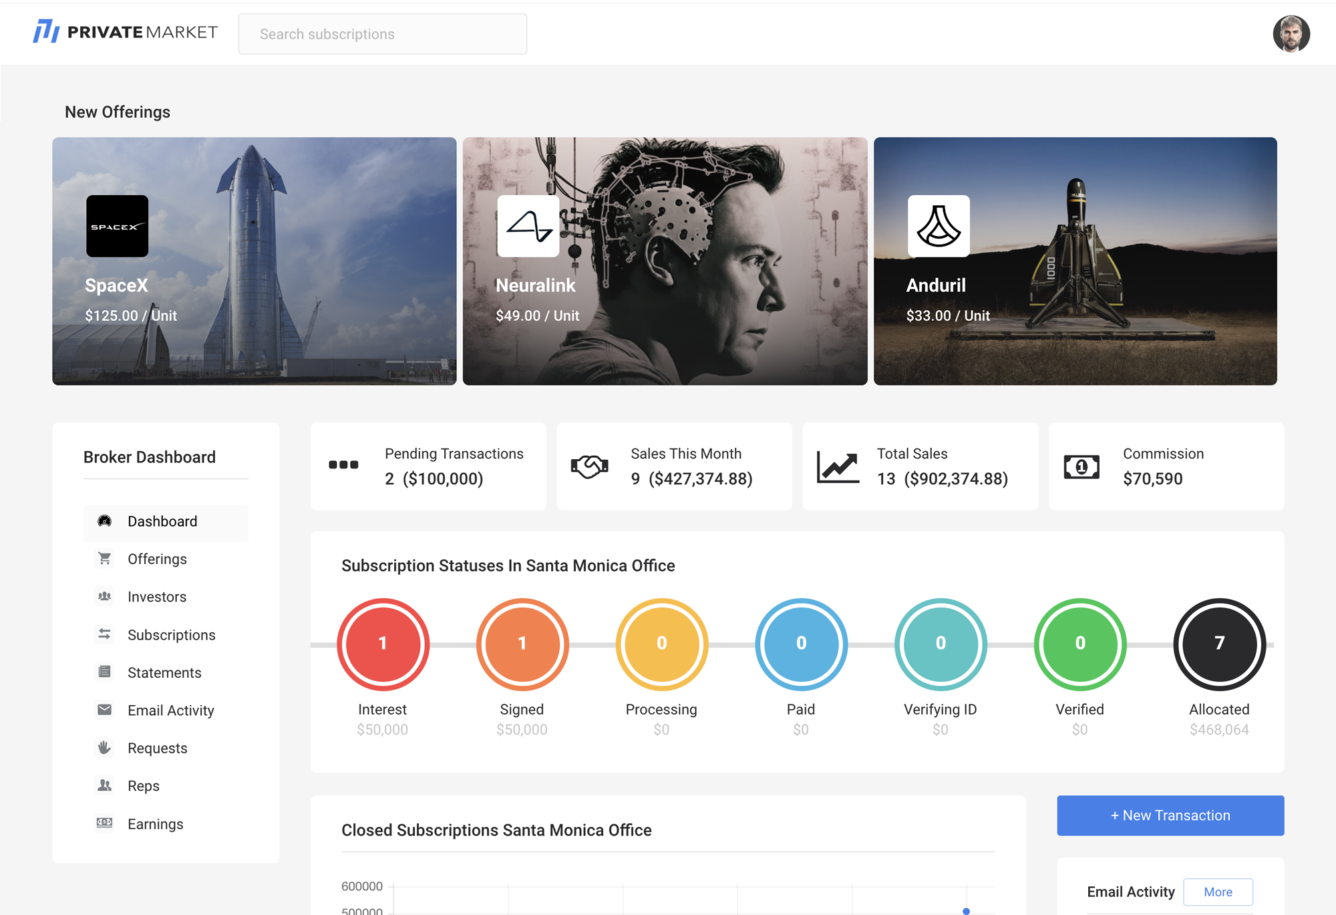Click the Earnings money icon
Image resolution: width=1336 pixels, height=915 pixels.
tap(104, 823)
